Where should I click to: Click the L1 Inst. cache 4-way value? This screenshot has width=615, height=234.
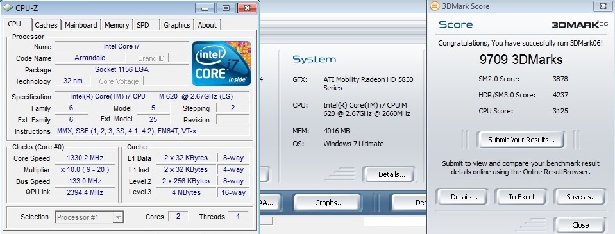[233, 169]
